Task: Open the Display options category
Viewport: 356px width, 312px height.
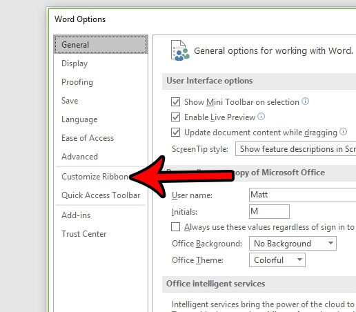Action: (x=75, y=64)
